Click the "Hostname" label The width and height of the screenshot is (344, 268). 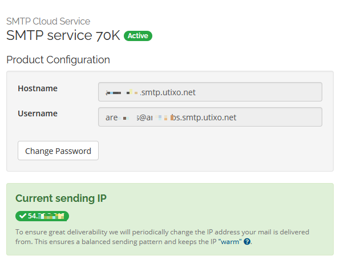(38, 88)
